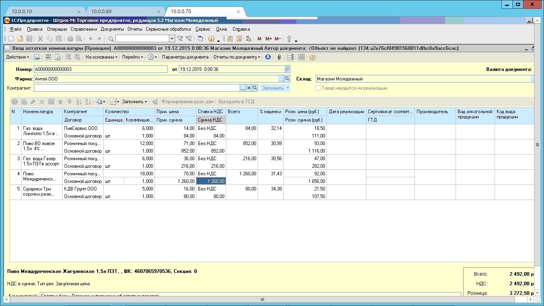Click the blue envelope message icon
Image resolution: width=544 pixels, height=306 pixels.
[x=268, y=57]
